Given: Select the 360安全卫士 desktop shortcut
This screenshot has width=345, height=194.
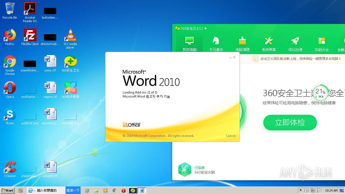Looking at the screenshot, I should point(70,64).
